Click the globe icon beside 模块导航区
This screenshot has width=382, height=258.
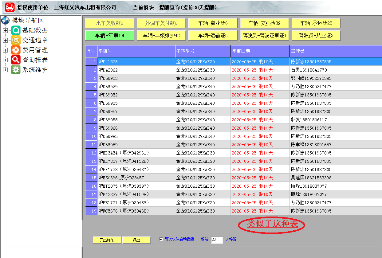5,21
